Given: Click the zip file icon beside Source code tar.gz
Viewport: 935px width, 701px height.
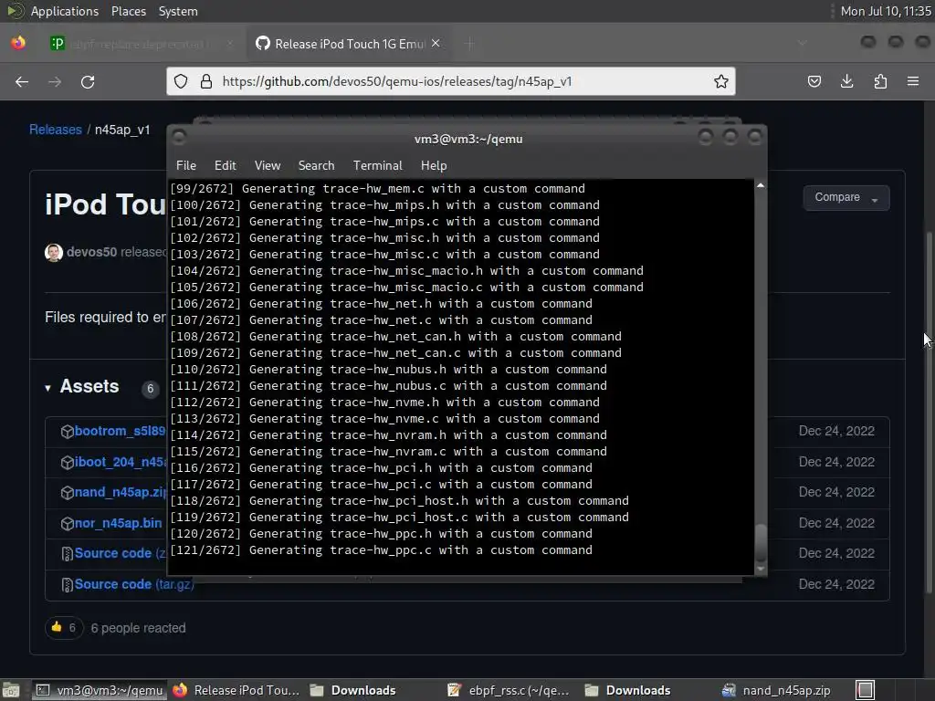Looking at the screenshot, I should click(x=68, y=585).
